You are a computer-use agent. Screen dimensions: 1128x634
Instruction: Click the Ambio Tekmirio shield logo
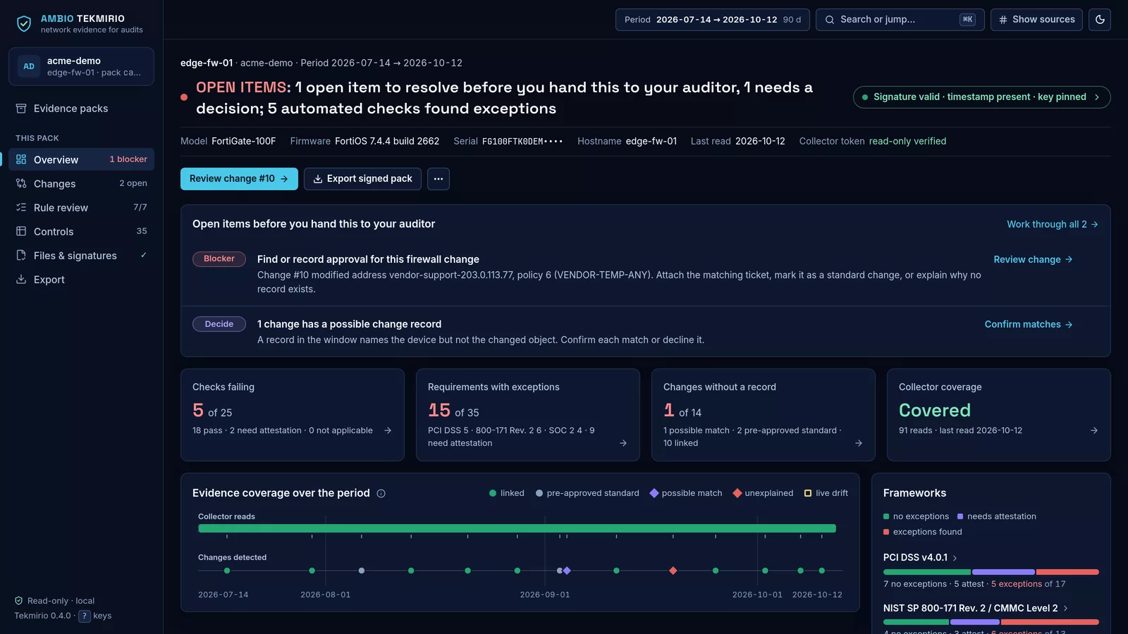tap(24, 24)
